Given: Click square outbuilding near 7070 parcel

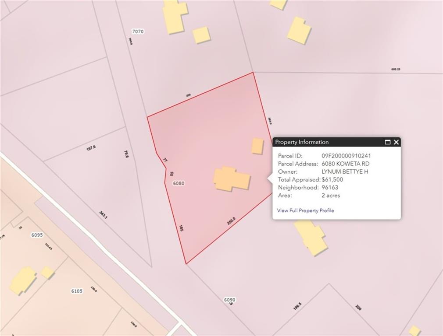Looking at the screenshot, I should pyautogui.click(x=201, y=35).
